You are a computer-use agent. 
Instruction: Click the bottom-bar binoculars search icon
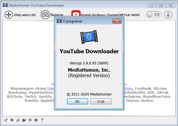point(36,120)
